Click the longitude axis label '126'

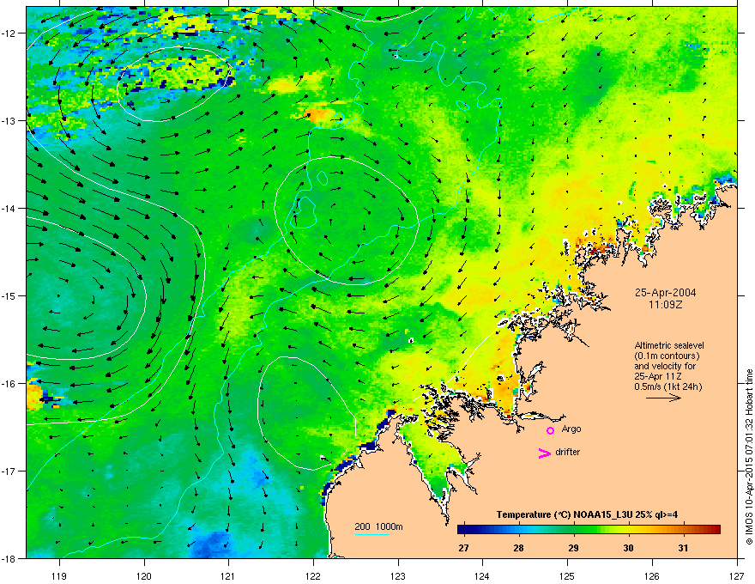pyautogui.click(x=652, y=575)
